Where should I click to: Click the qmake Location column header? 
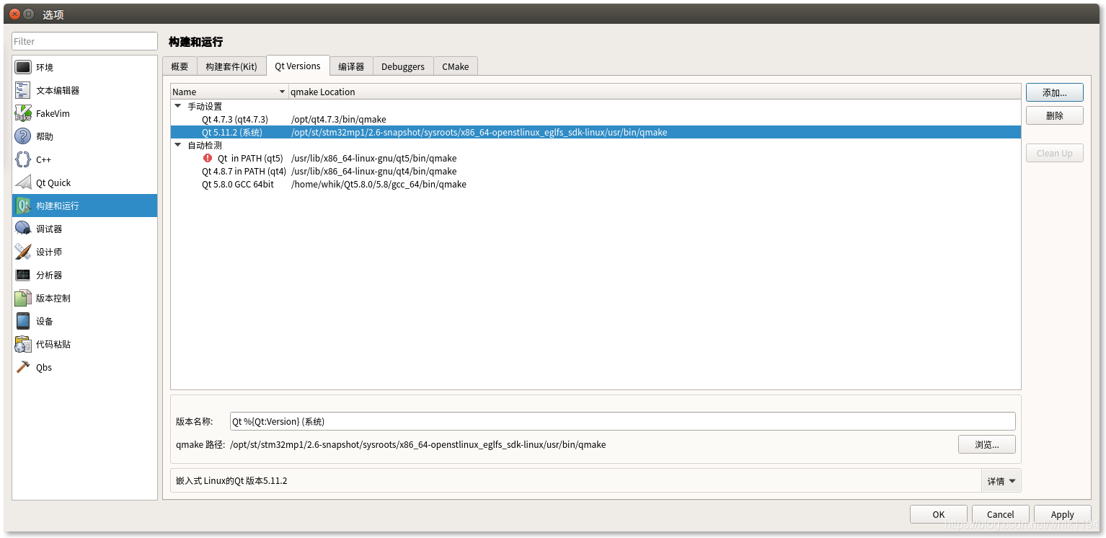click(655, 92)
